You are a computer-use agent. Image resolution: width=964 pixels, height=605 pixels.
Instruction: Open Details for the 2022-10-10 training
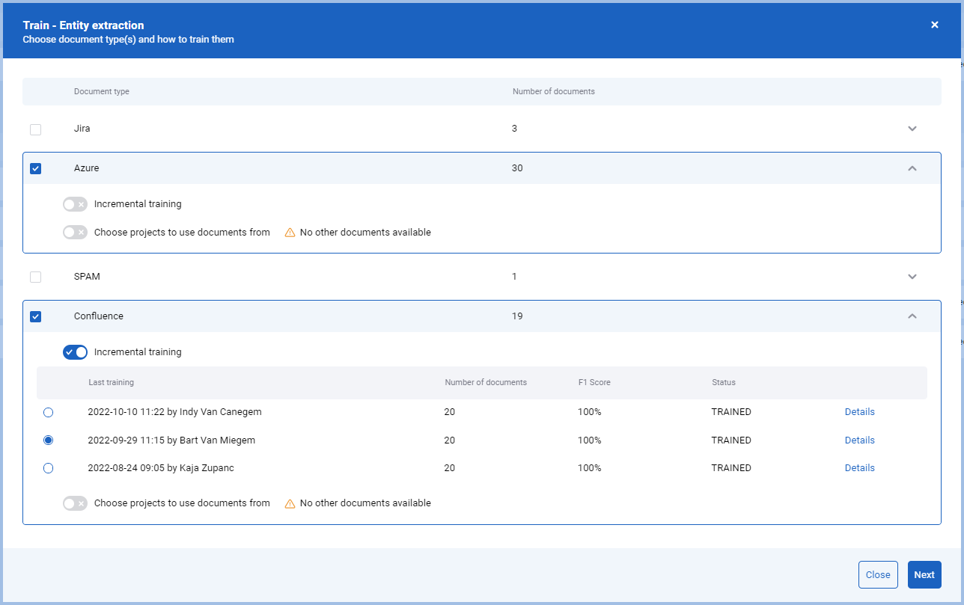[860, 412]
